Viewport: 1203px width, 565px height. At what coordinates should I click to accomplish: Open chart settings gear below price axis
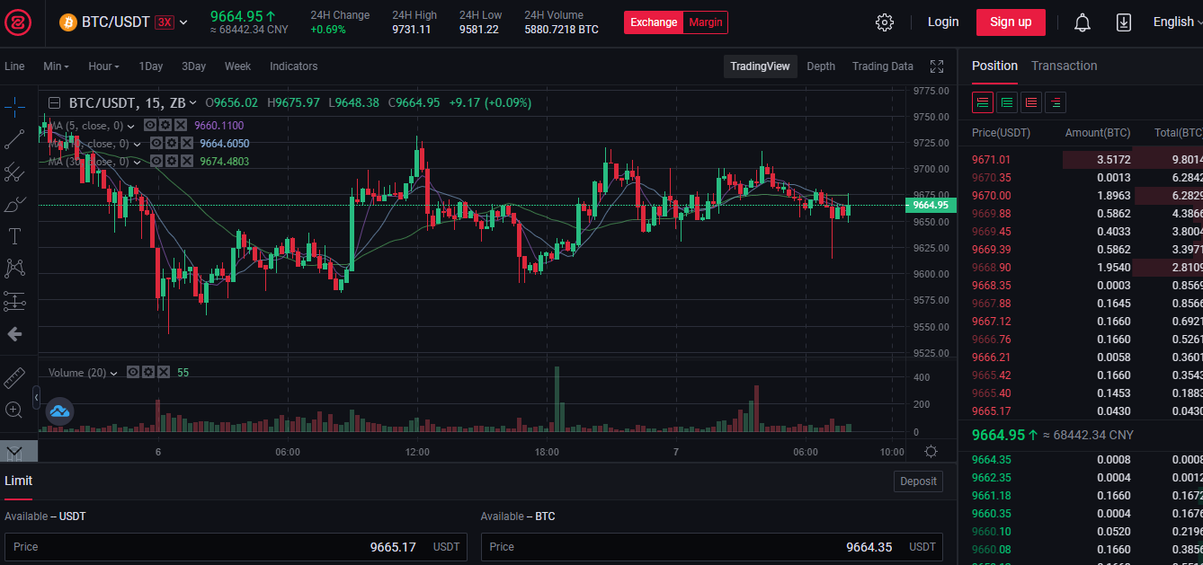[x=931, y=452]
